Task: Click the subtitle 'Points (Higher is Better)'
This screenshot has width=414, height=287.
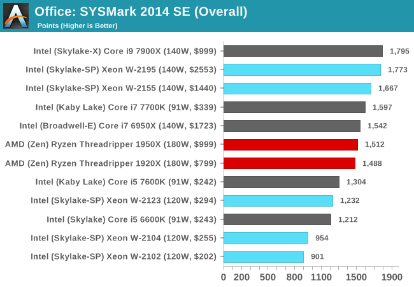Action: point(77,26)
